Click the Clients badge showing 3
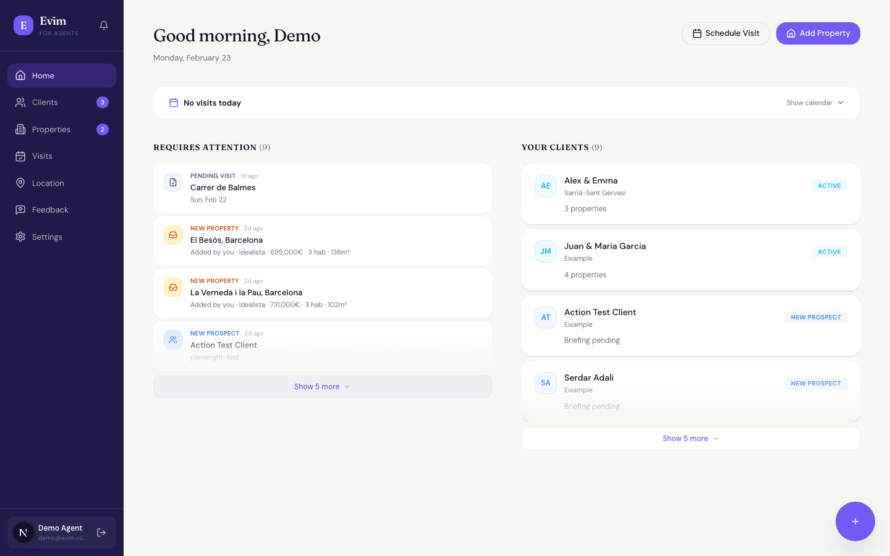 click(102, 102)
